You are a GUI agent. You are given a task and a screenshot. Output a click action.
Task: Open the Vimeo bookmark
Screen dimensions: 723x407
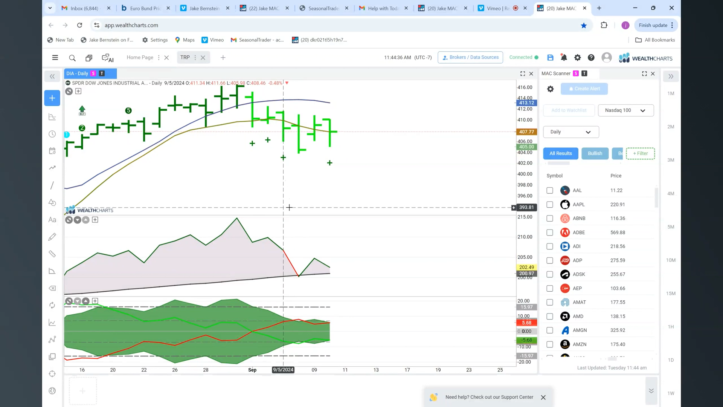point(213,40)
